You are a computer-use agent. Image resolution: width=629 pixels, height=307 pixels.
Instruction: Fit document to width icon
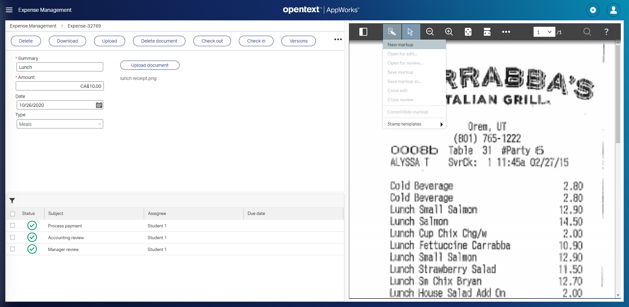coord(487,32)
